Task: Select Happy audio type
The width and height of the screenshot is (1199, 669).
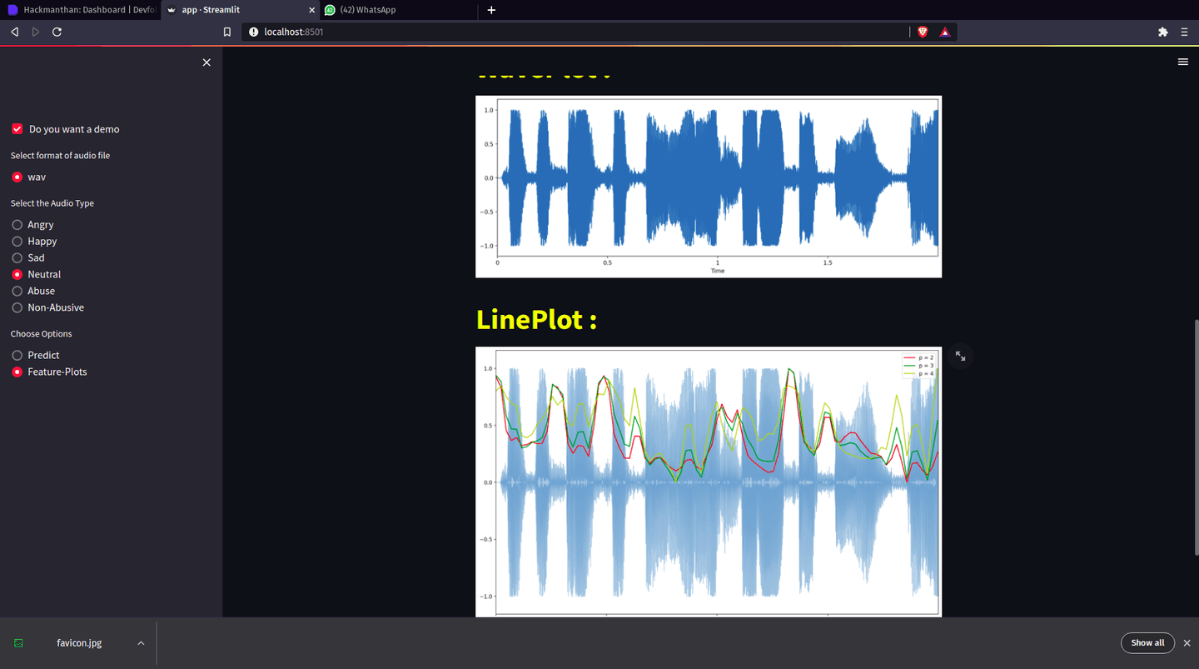Action: point(17,242)
